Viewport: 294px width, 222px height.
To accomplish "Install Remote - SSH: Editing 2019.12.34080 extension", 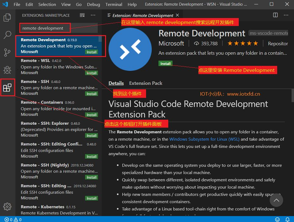I will point(91,198).
